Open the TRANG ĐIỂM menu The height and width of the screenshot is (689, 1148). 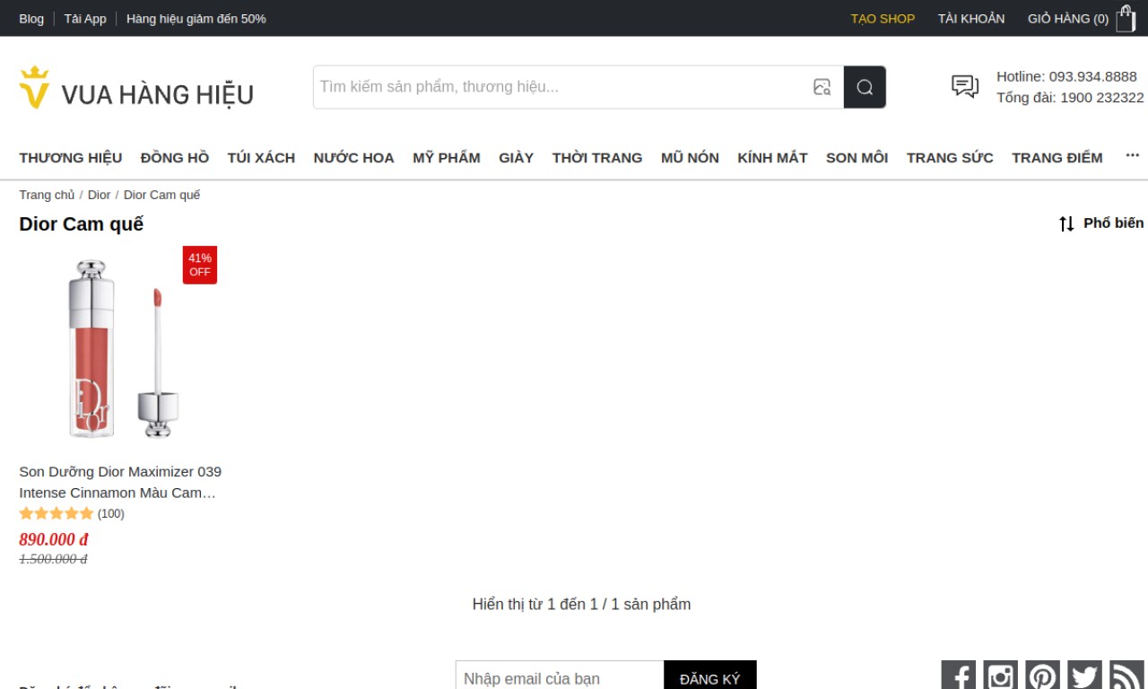pyautogui.click(x=1057, y=158)
